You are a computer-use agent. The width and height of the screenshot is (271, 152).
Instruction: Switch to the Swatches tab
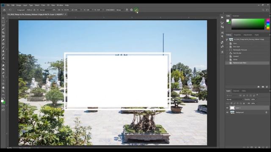click(x=236, y=16)
